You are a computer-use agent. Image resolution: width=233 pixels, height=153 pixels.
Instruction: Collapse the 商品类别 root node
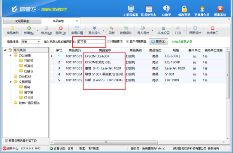click(x=5, y=50)
